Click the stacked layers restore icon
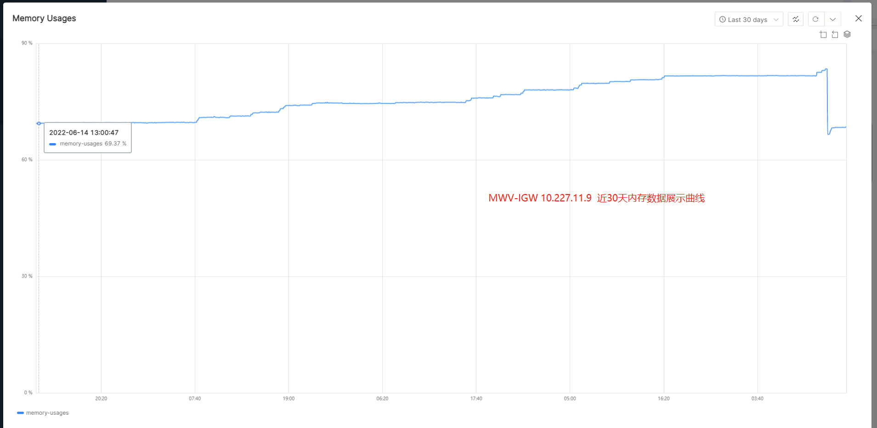The image size is (877, 428). [x=847, y=34]
